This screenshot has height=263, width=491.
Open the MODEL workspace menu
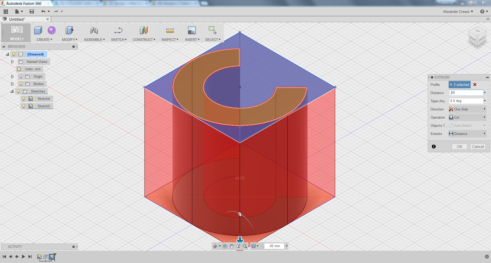point(16,39)
